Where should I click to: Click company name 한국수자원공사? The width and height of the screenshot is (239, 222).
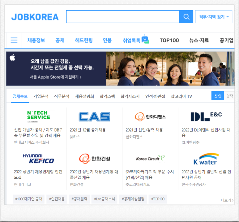pos(194,184)
